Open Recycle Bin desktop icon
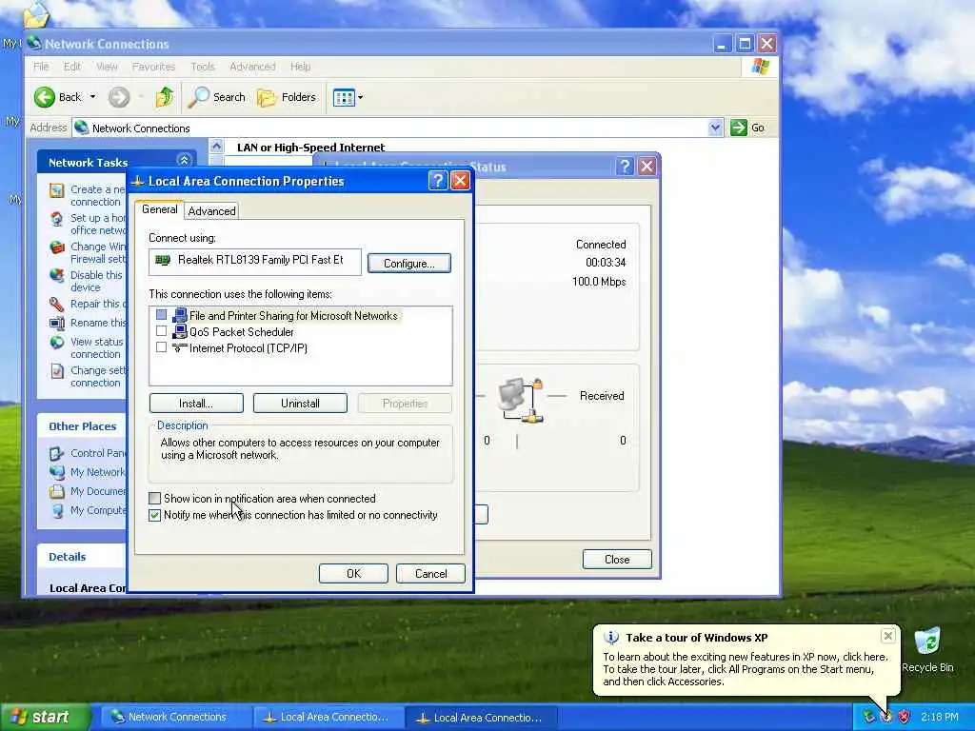Screen dimensions: 975x731 927,649
